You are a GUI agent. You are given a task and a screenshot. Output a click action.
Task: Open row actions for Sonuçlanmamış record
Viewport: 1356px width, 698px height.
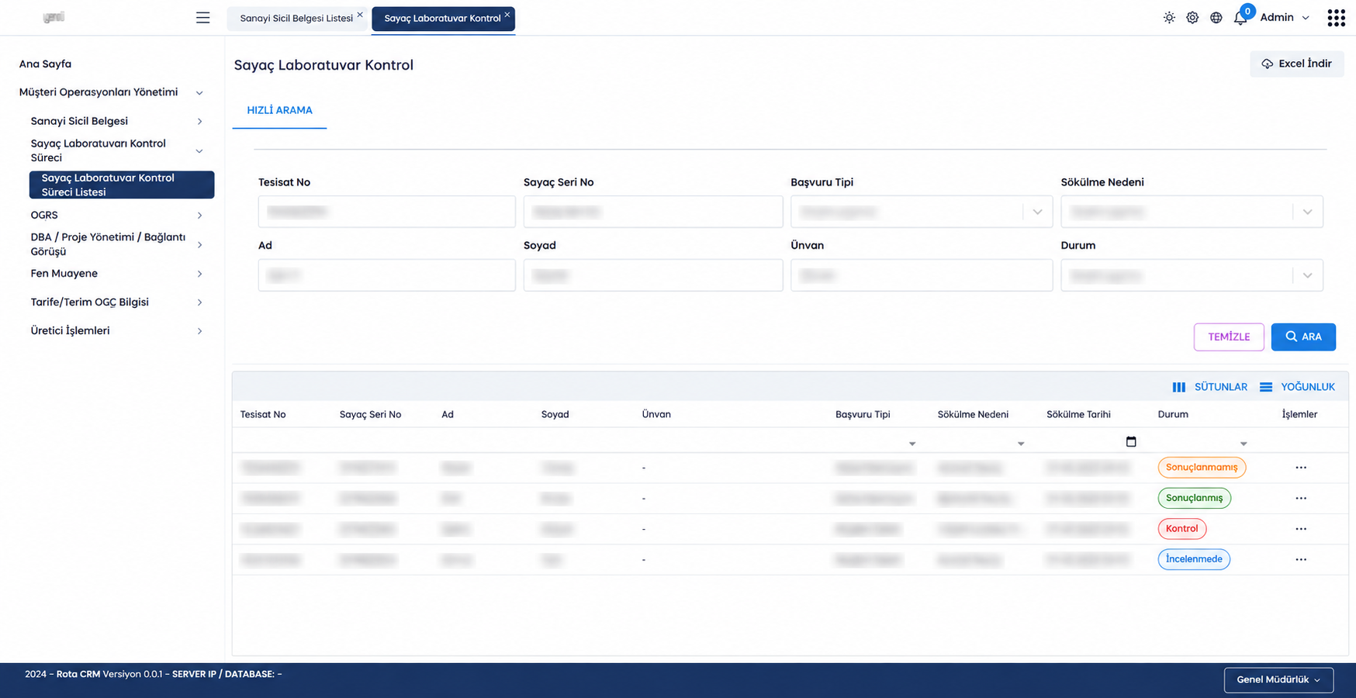(x=1301, y=468)
